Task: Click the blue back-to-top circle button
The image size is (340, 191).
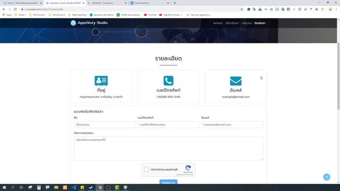Action: [327, 177]
